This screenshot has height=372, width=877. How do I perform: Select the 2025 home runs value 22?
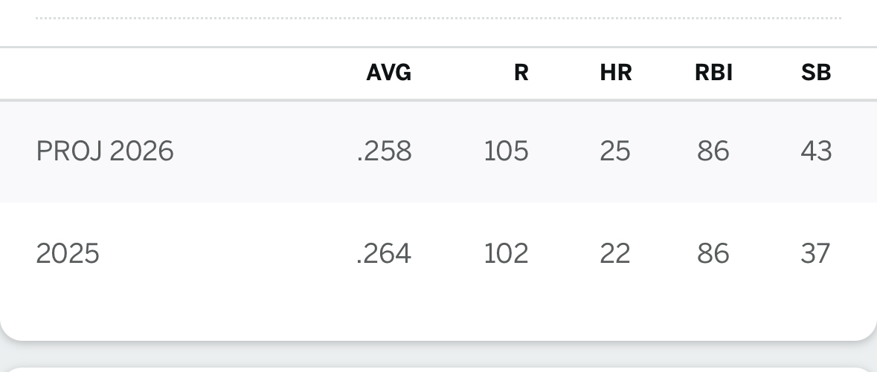point(615,254)
